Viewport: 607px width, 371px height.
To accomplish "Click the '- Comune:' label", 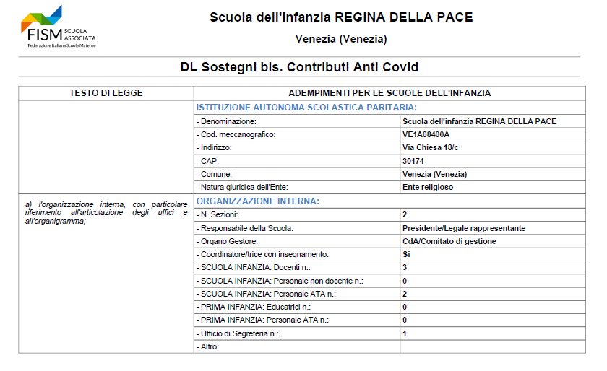I will coord(214,175).
